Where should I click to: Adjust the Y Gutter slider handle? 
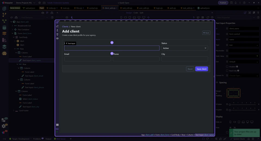pos(230,110)
